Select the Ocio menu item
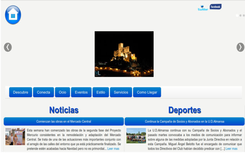This screenshot has height=153, width=245. point(62,92)
